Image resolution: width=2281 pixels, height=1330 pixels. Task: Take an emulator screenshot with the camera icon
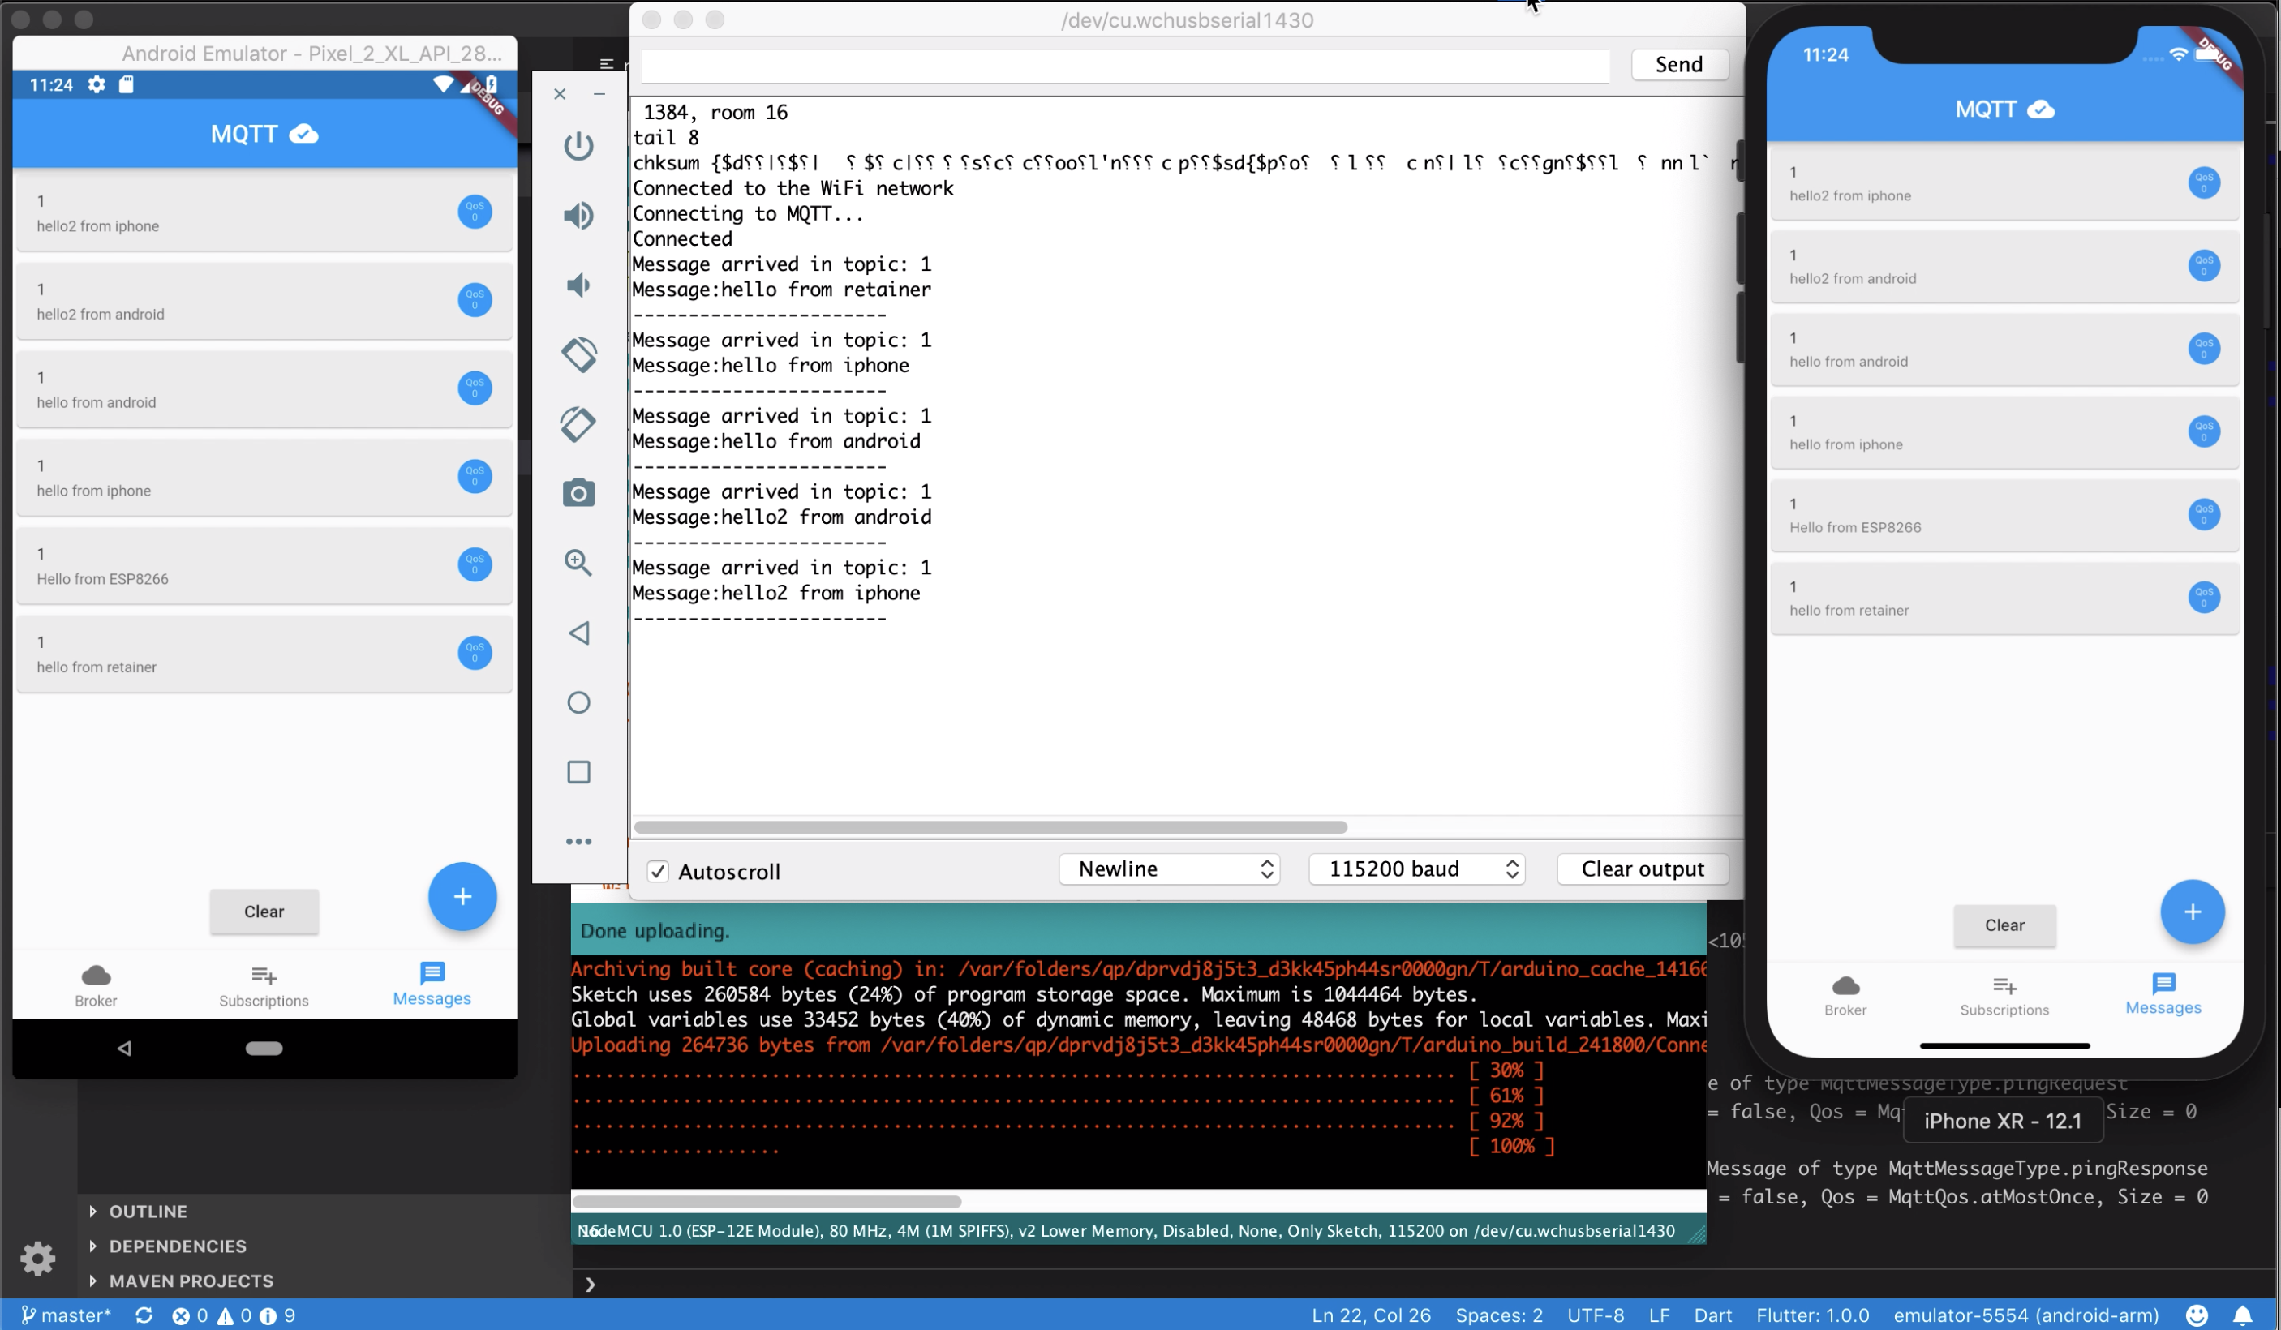[578, 493]
